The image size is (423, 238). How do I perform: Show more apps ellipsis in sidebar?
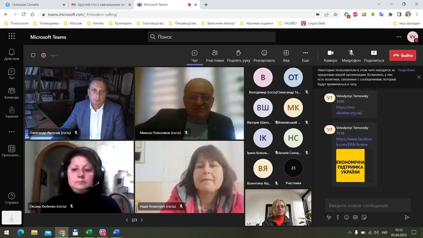click(12, 132)
